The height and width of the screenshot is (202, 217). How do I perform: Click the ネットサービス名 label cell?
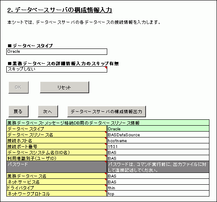coord(56,182)
